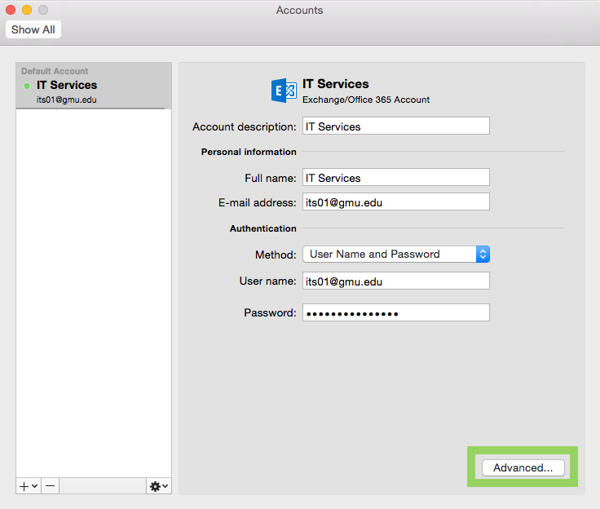Click the remove account minus button
Image resolution: width=600 pixels, height=509 pixels.
[x=51, y=485]
